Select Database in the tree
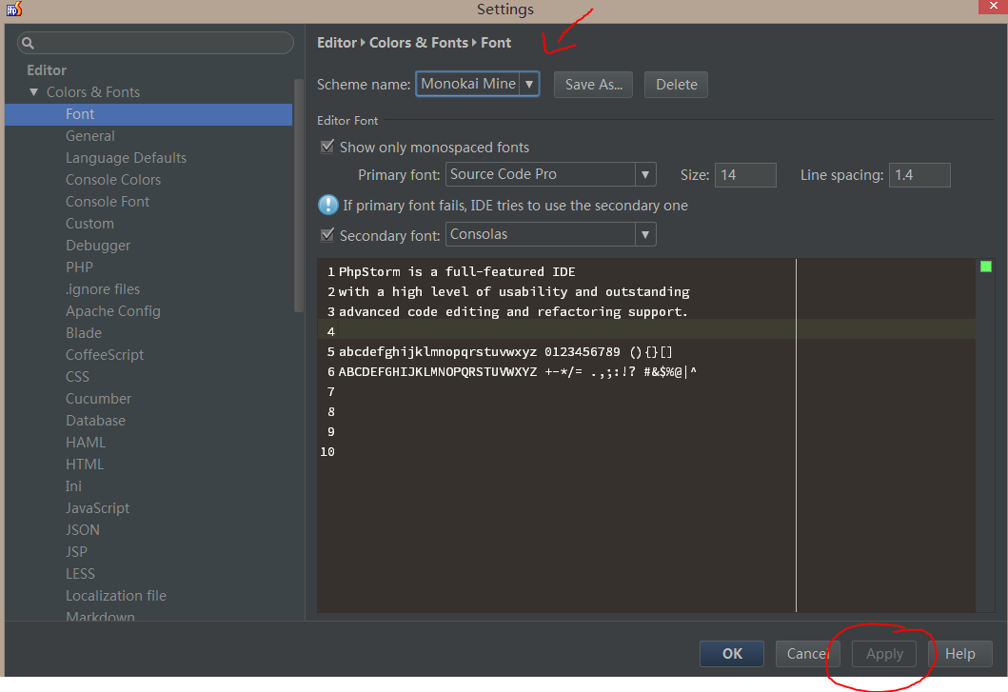 coord(96,421)
